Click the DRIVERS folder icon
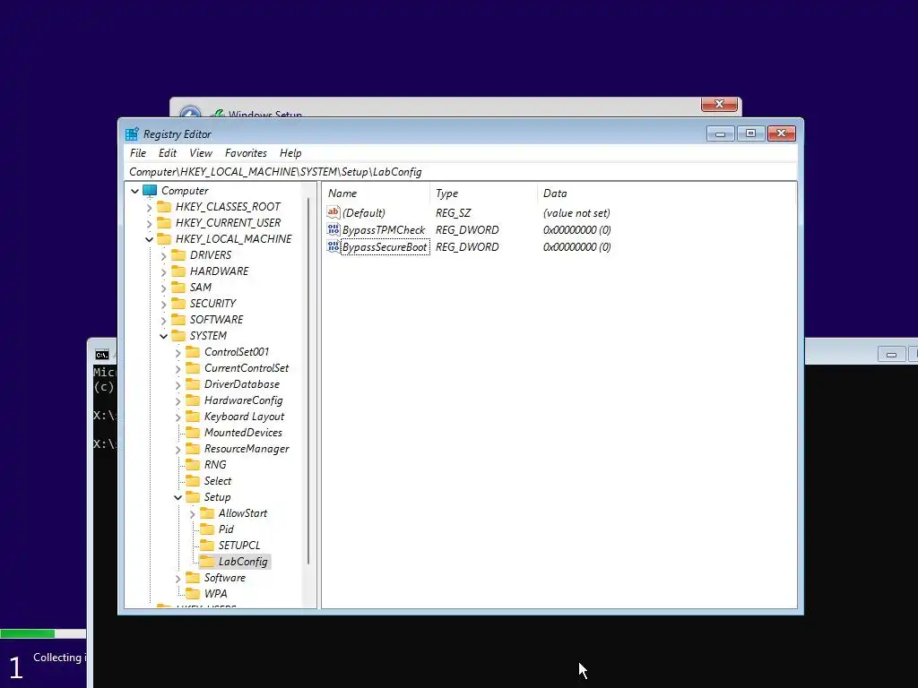The image size is (918, 688). 178,255
